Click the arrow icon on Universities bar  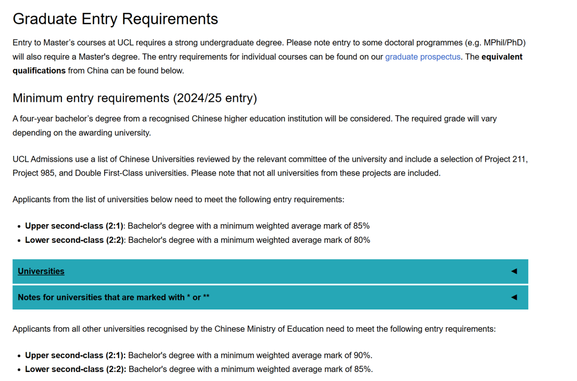514,271
